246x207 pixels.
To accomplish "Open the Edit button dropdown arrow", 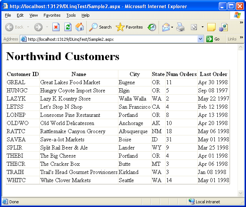I will (x=202, y=27).
